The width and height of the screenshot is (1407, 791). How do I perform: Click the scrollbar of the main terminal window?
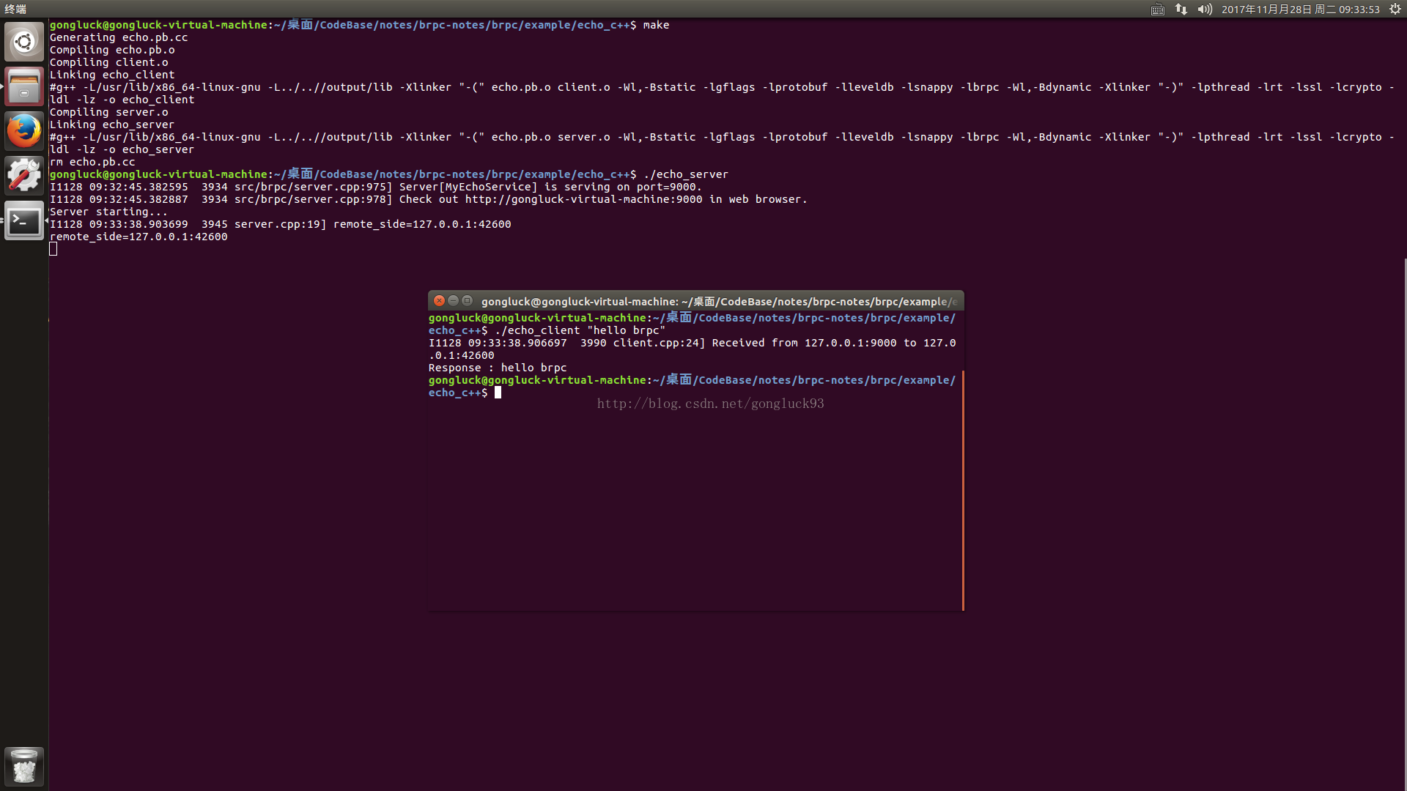[x=1405, y=524]
